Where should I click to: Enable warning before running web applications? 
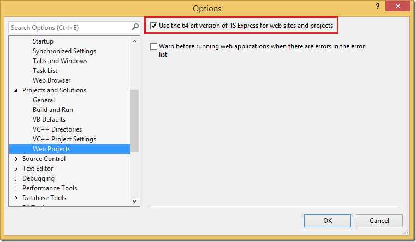(154, 47)
